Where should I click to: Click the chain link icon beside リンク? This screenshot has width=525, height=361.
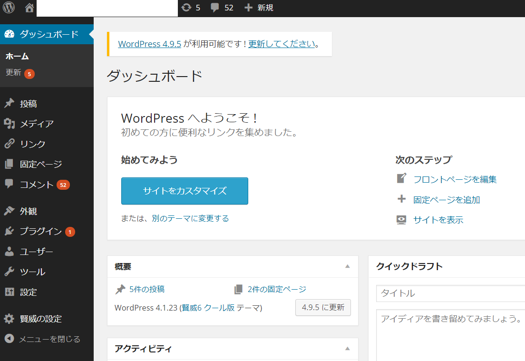click(10, 144)
